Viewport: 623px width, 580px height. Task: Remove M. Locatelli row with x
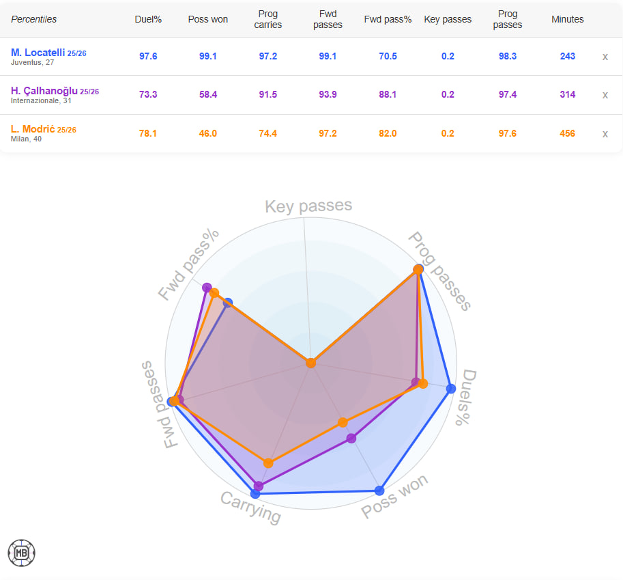tap(605, 57)
